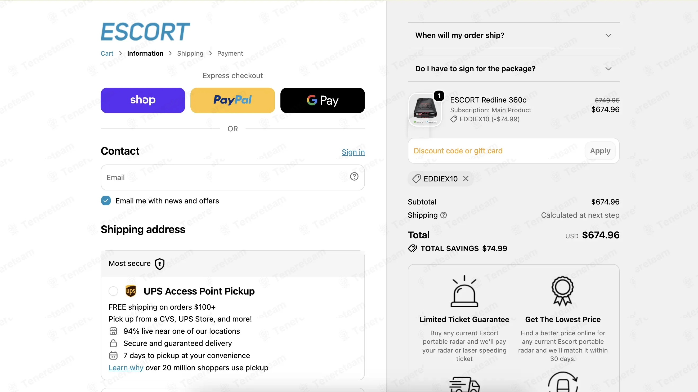The height and width of the screenshot is (392, 698).
Task: Check out with the Shop Pay button
Action: coord(143,100)
